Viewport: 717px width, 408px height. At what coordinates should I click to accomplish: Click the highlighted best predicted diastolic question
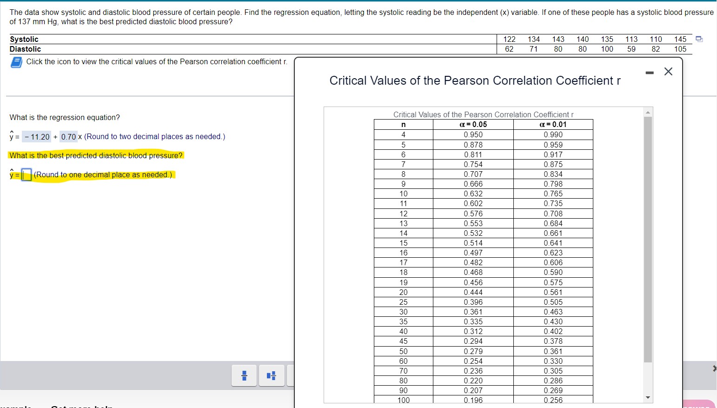click(96, 155)
